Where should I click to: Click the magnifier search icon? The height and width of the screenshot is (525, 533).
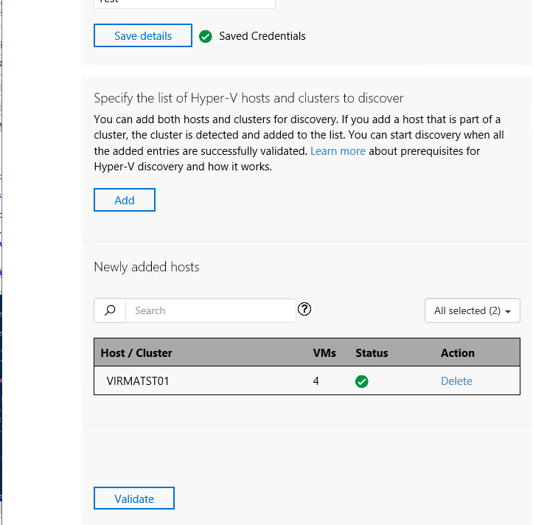point(110,310)
